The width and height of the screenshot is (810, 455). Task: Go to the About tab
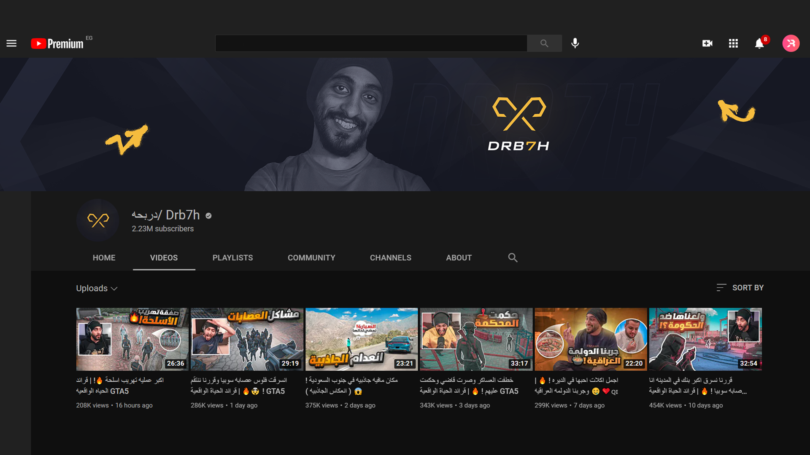tap(459, 257)
